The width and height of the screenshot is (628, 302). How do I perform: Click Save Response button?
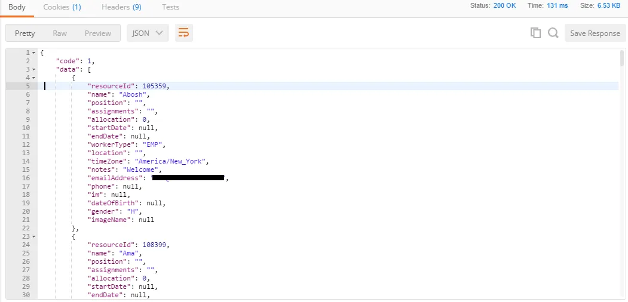[x=595, y=33]
